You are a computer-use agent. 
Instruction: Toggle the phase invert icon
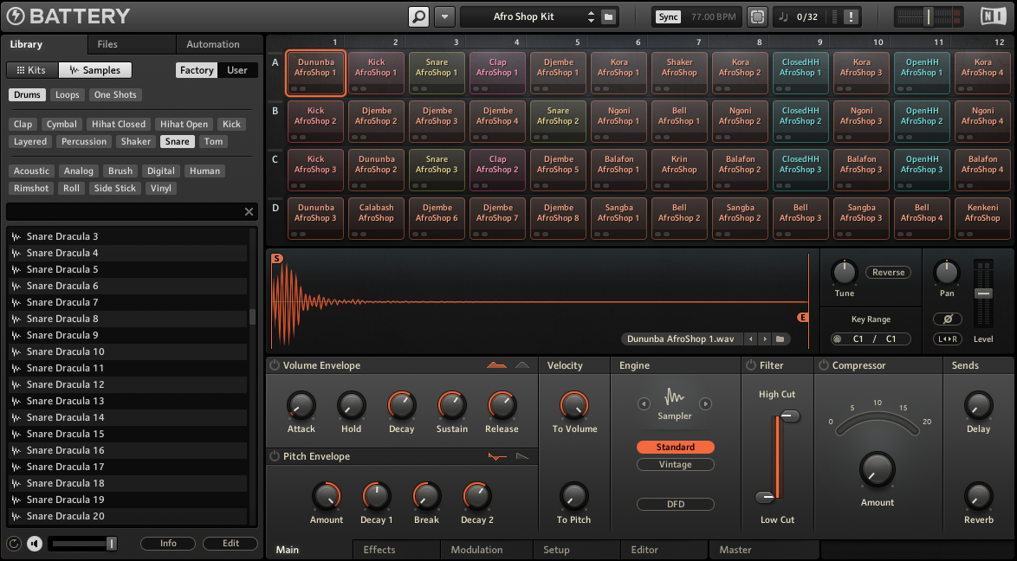(x=947, y=319)
